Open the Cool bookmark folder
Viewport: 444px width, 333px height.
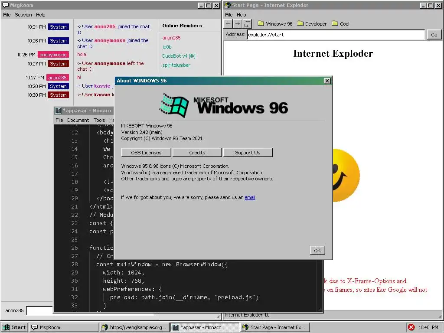coord(341,24)
